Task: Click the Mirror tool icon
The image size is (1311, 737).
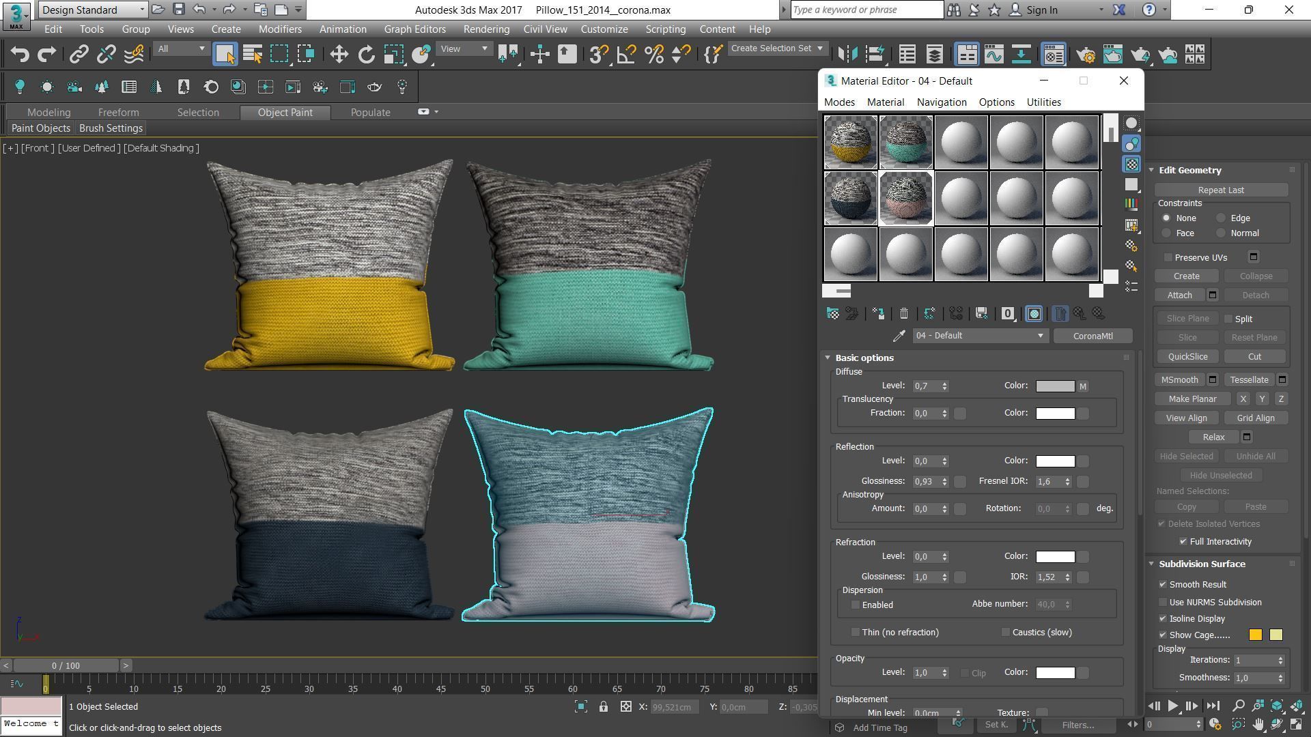Action: coord(847,55)
